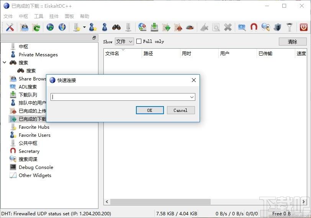The height and width of the screenshot is (218, 311).
Task: Click the binoculars search toolbar icon
Action: pos(116,27)
